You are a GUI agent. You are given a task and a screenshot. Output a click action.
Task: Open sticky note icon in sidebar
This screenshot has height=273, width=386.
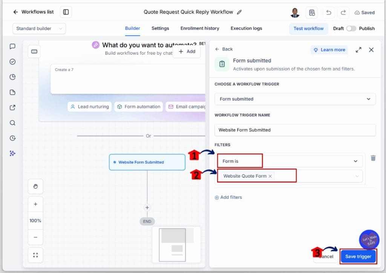pos(12,92)
